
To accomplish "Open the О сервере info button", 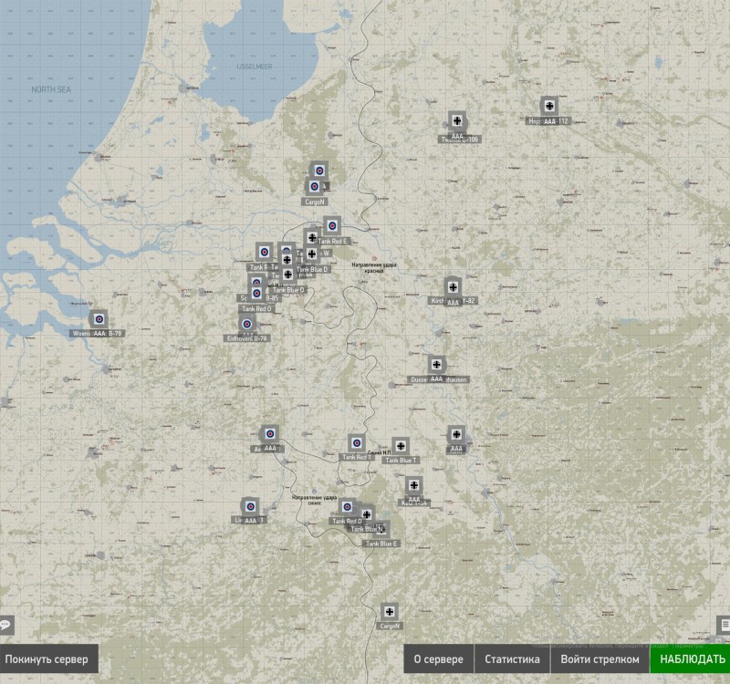I will [x=438, y=658].
